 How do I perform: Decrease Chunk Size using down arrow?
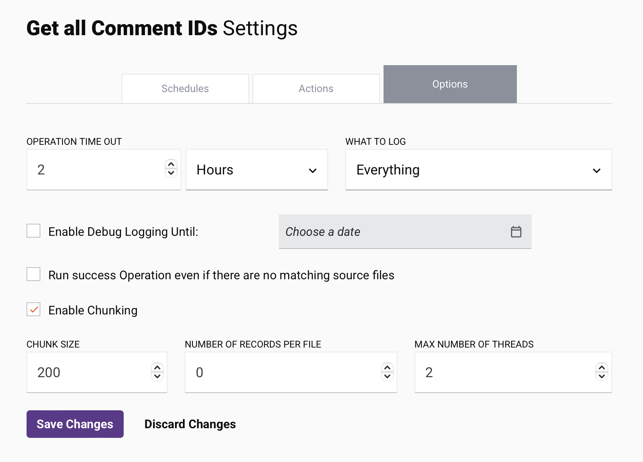pos(157,377)
